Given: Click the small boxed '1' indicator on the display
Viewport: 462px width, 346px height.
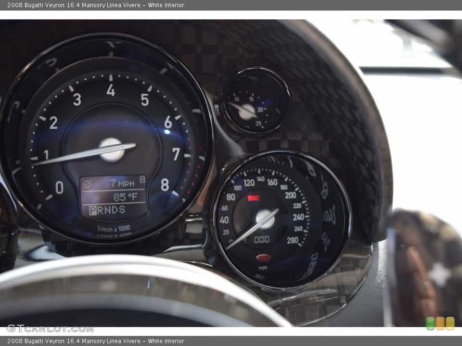Looking at the screenshot, I should [142, 179].
